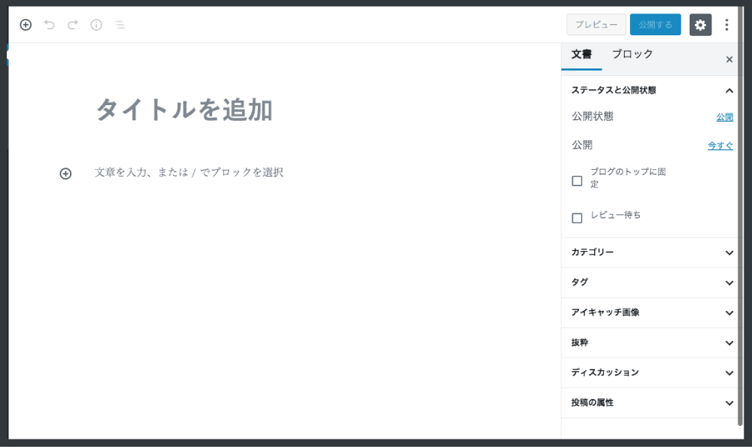Close the settings sidebar with X

coord(729,59)
